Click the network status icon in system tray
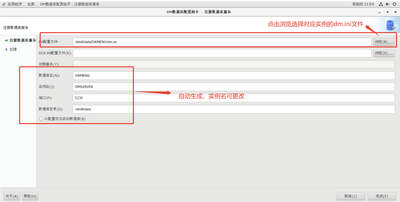Viewport: 400px width, 202px height. [x=381, y=4]
